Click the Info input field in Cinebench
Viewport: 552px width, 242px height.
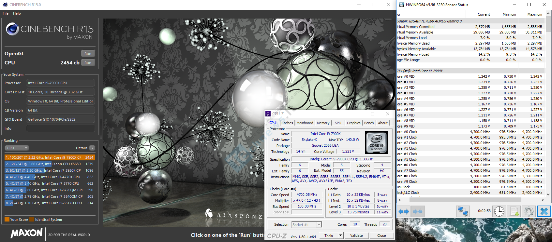61,128
